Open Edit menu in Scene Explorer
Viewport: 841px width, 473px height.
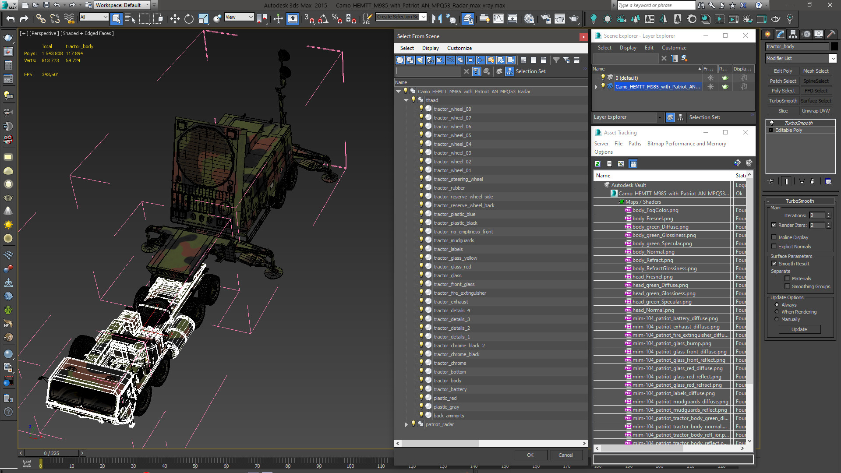click(x=649, y=48)
